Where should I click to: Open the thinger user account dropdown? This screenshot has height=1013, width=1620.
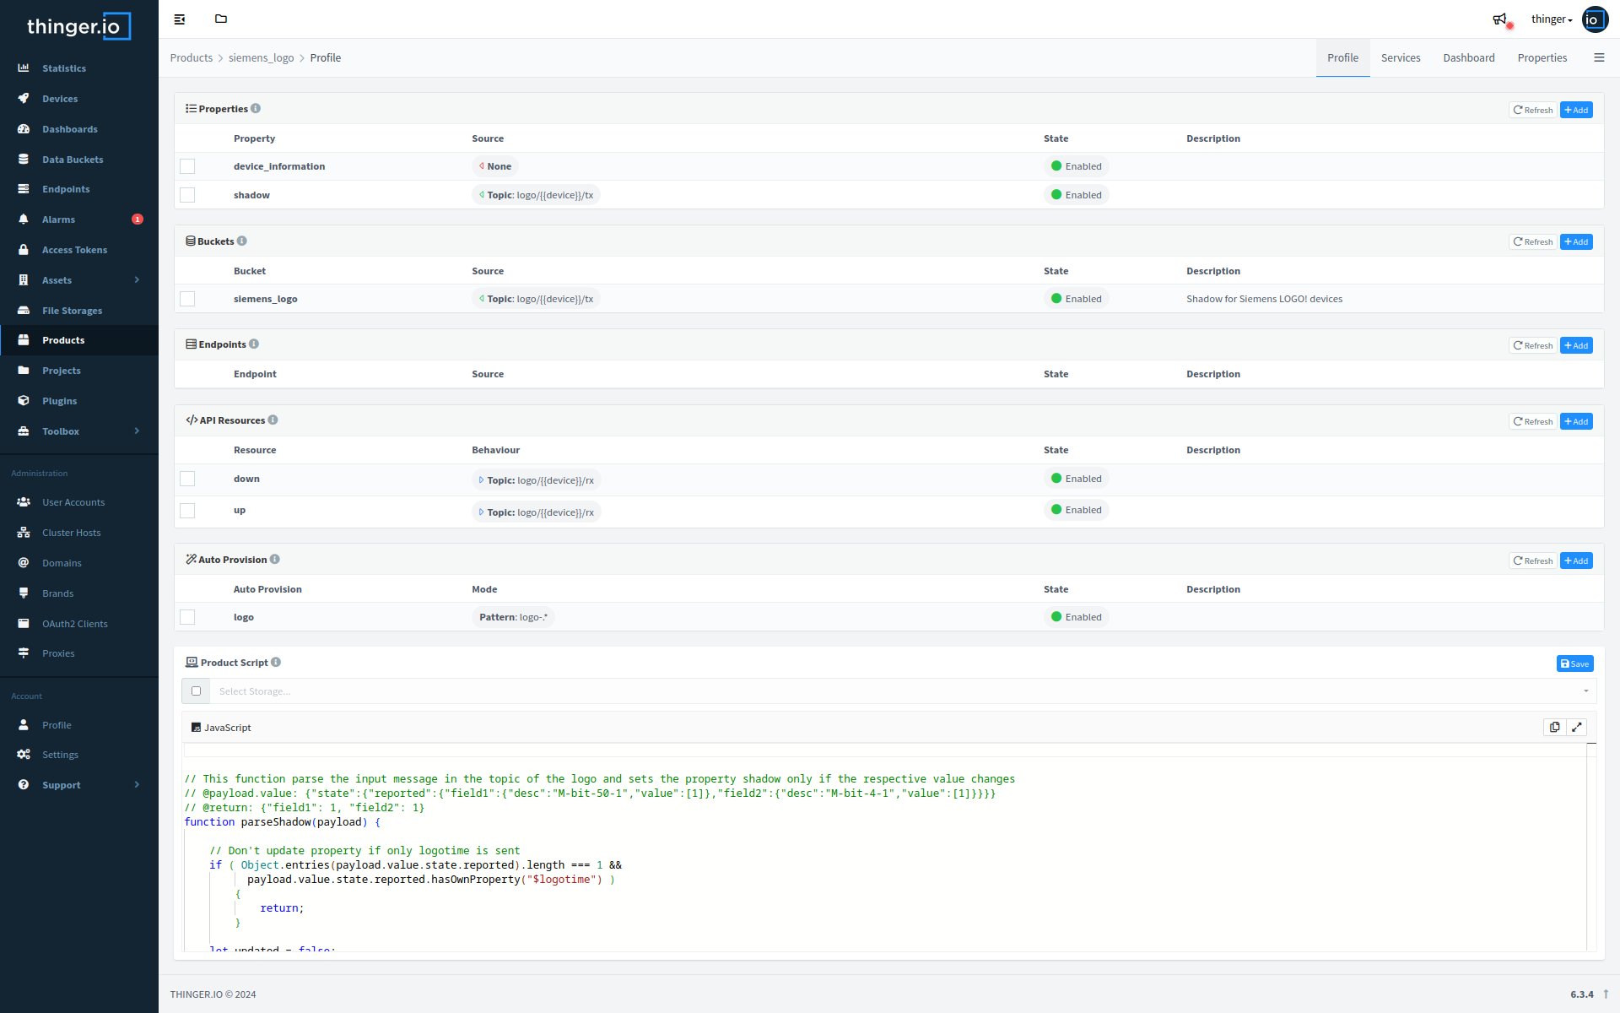coord(1552,19)
